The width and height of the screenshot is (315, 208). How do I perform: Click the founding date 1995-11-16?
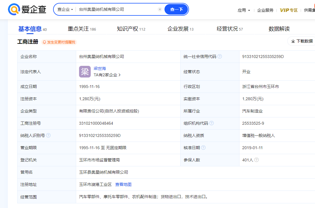(x=90, y=87)
